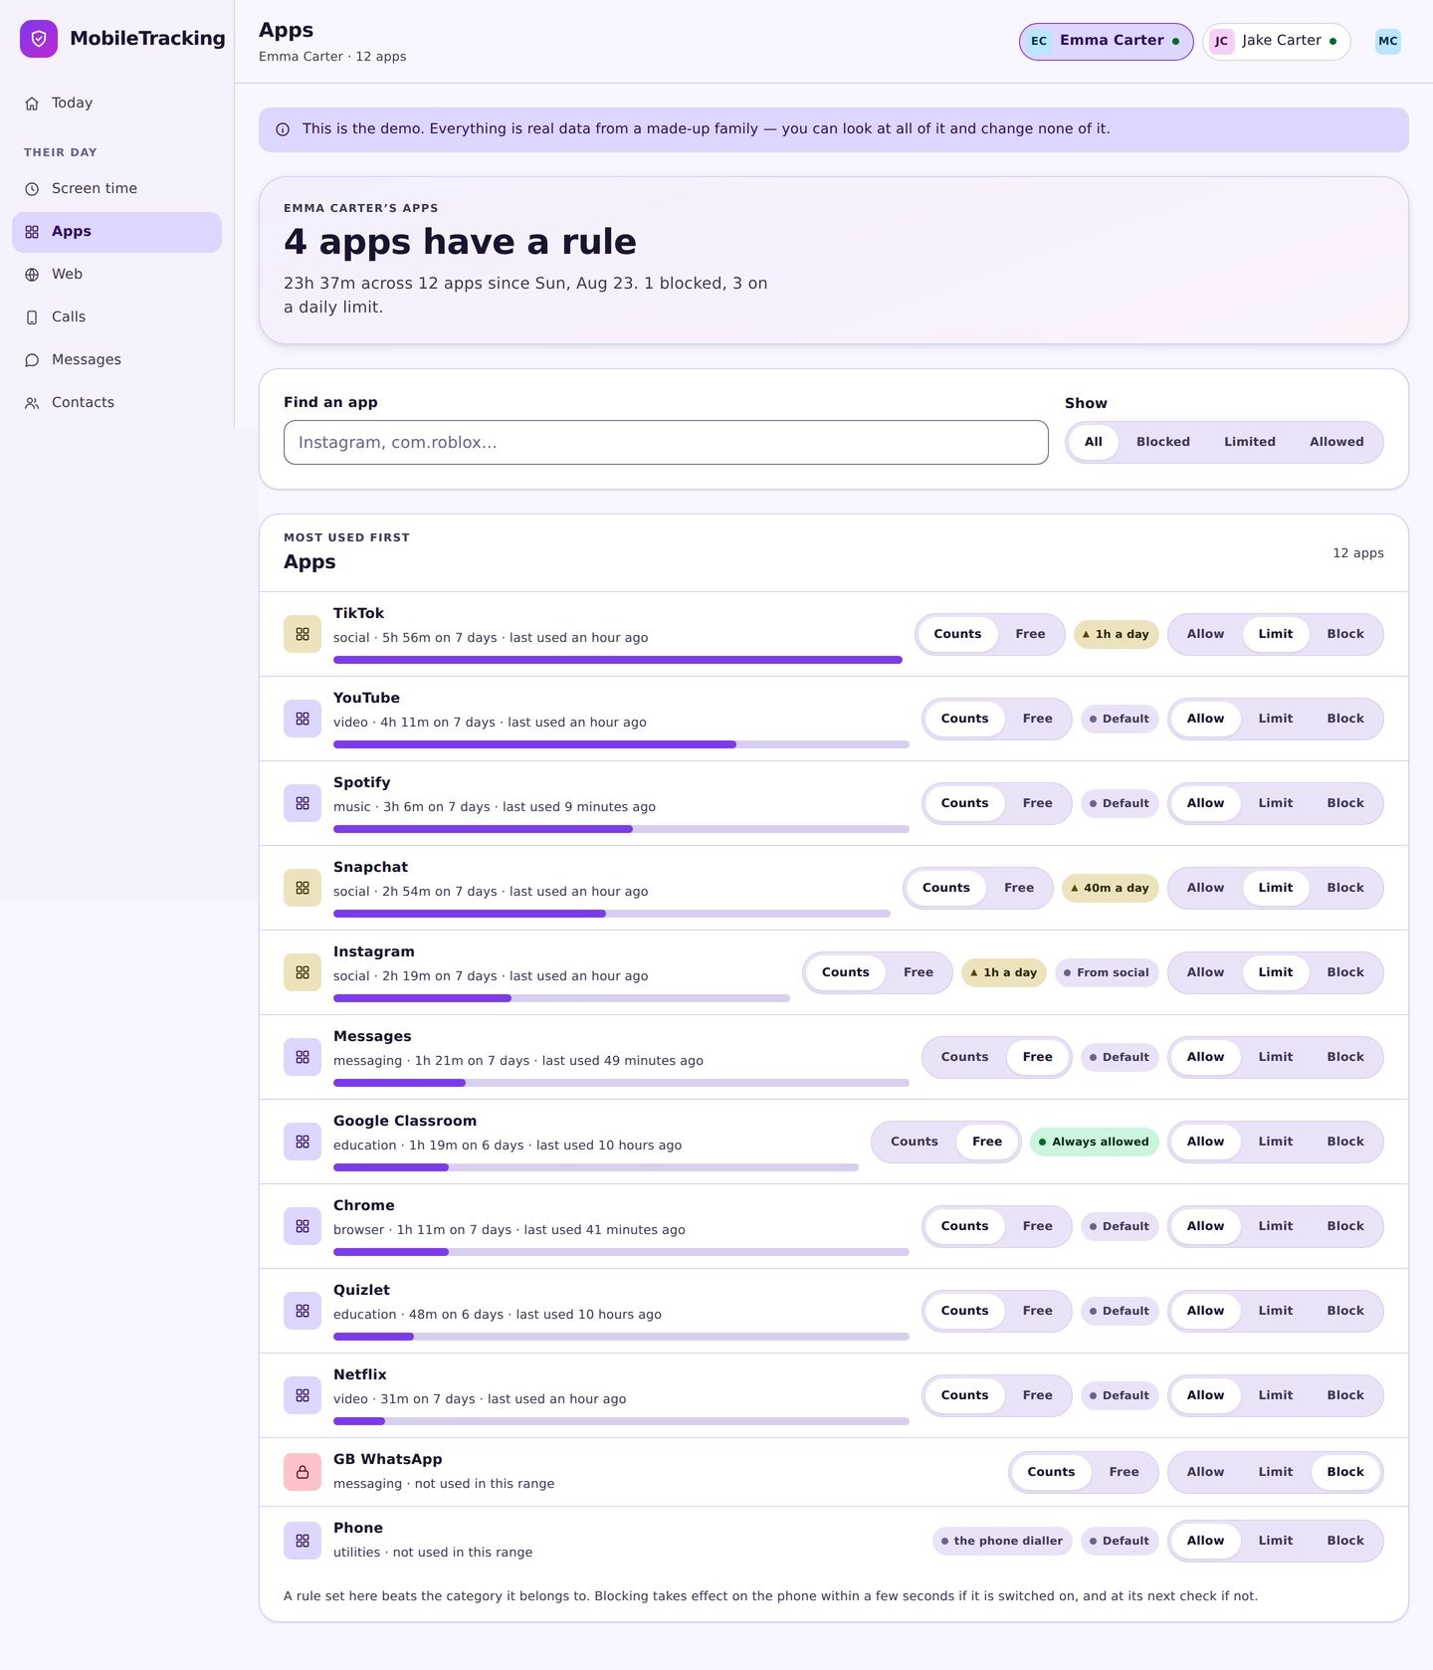Open Contacts in sidebar
1433x1670 pixels.
[x=116, y=403]
